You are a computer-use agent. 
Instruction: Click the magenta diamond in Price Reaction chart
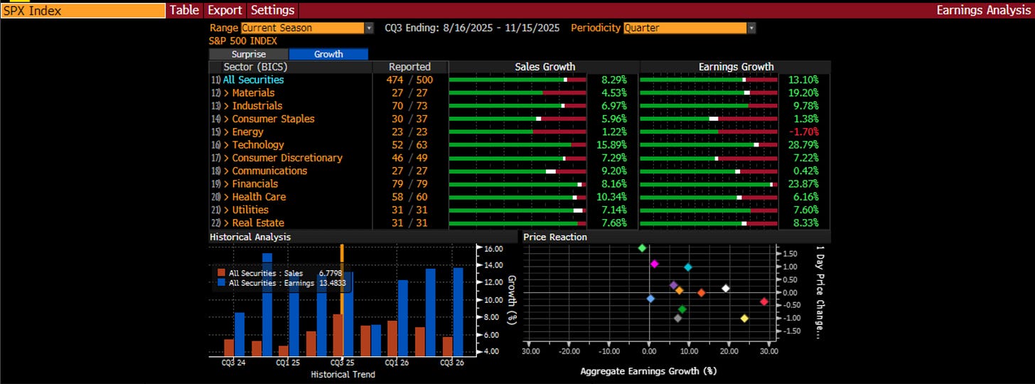coord(655,264)
